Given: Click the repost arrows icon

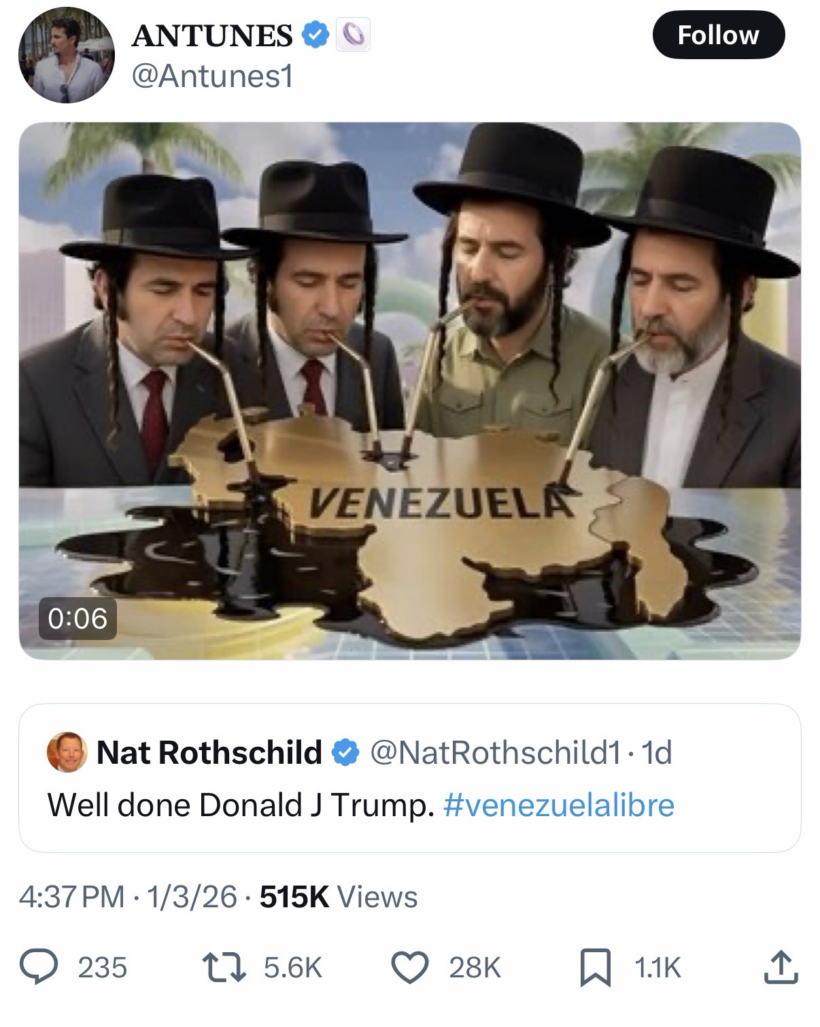Looking at the screenshot, I should 225,966.
